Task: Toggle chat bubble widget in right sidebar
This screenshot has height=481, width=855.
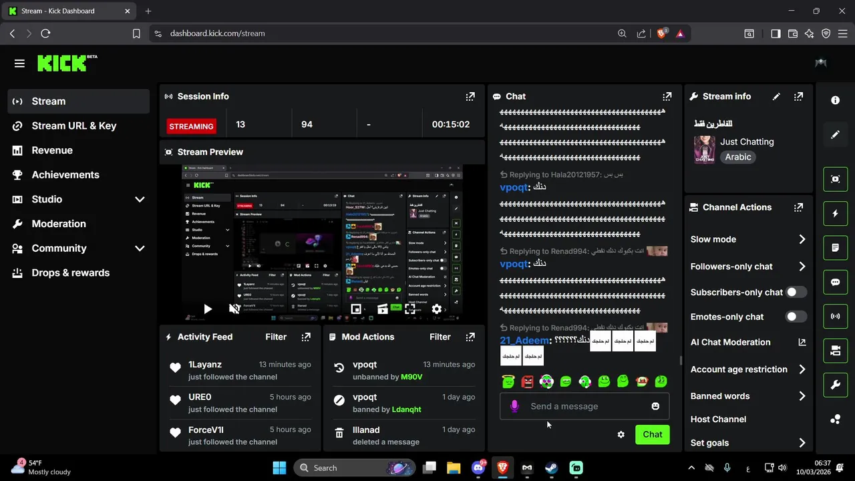Action: point(835,282)
